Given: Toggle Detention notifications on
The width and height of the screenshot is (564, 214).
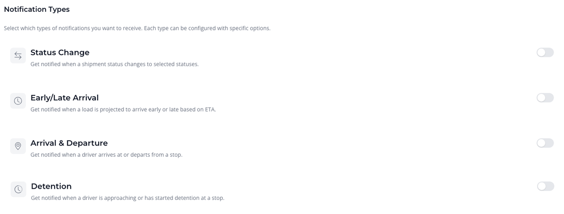Looking at the screenshot, I should pos(545,186).
